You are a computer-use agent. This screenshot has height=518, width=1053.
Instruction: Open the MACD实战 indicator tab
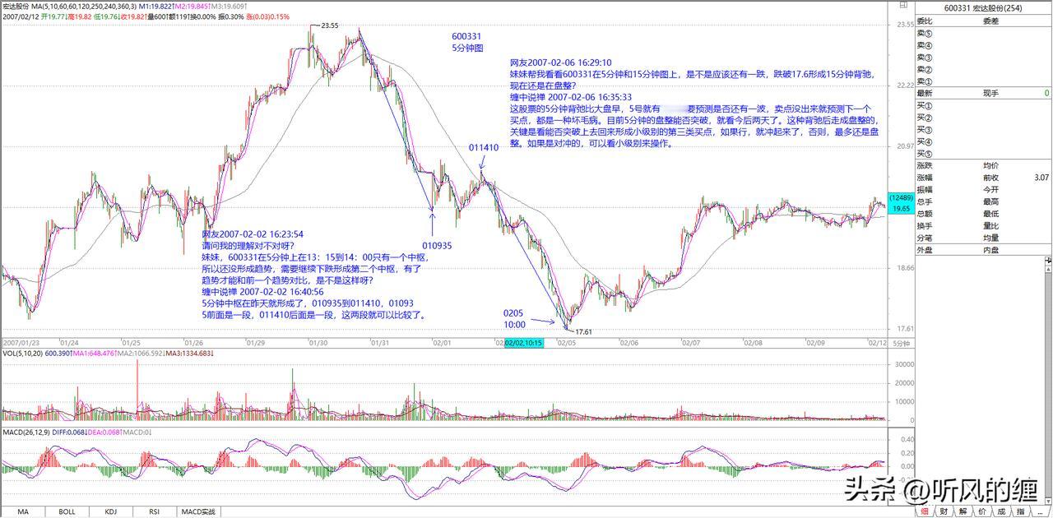click(x=198, y=511)
